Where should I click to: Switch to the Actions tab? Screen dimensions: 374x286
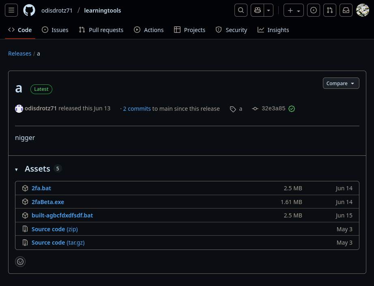tap(149, 30)
